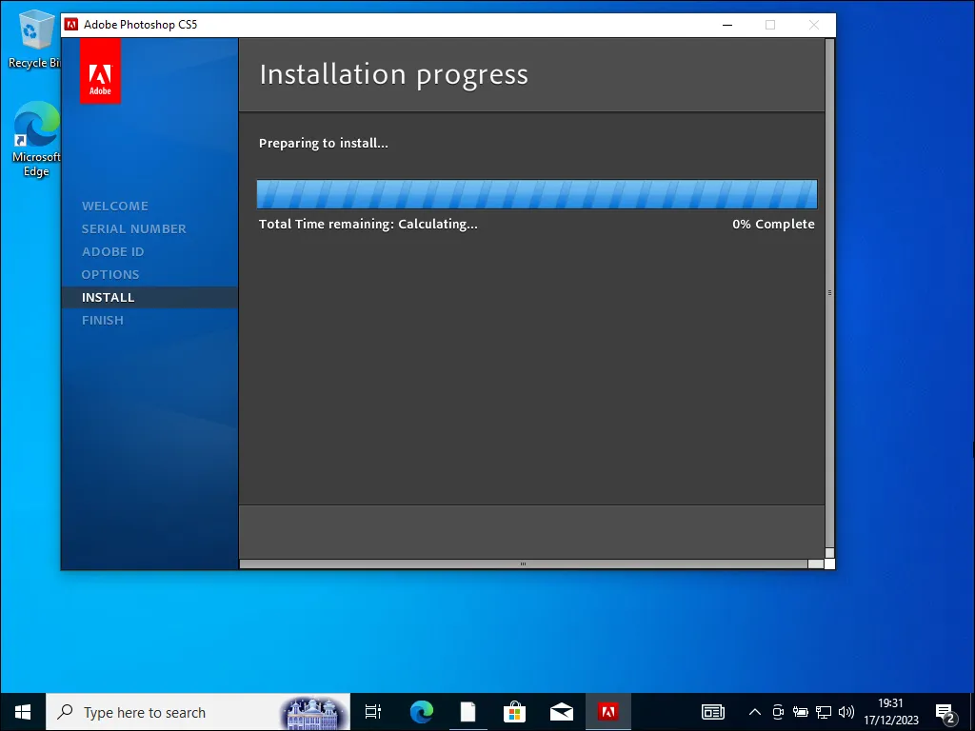975x731 pixels.
Task: Click the Adobe logo in installer sidebar
Action: pos(100,72)
